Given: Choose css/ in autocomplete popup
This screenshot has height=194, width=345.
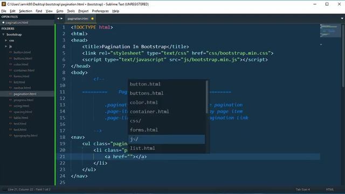Looking at the screenshot, I should tap(167, 121).
